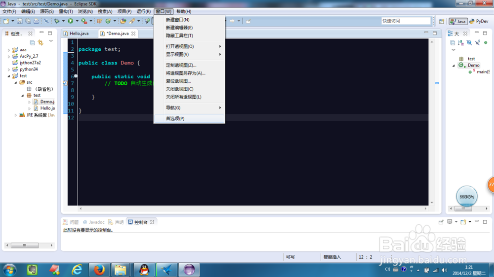Click the green Run button icon
The image size is (494, 277).
pyautogui.click(x=71, y=21)
